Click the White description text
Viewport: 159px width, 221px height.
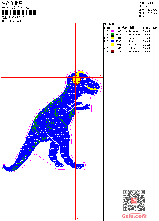(x=132, y=48)
